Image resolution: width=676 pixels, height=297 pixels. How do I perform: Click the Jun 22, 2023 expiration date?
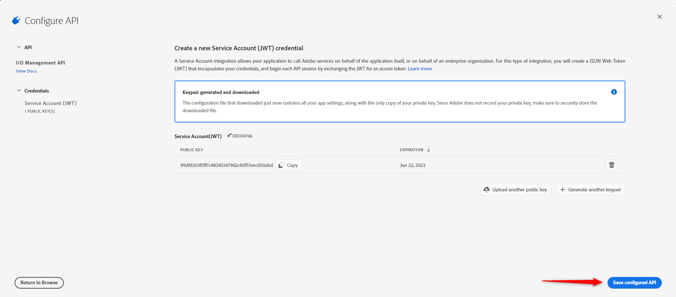click(413, 165)
